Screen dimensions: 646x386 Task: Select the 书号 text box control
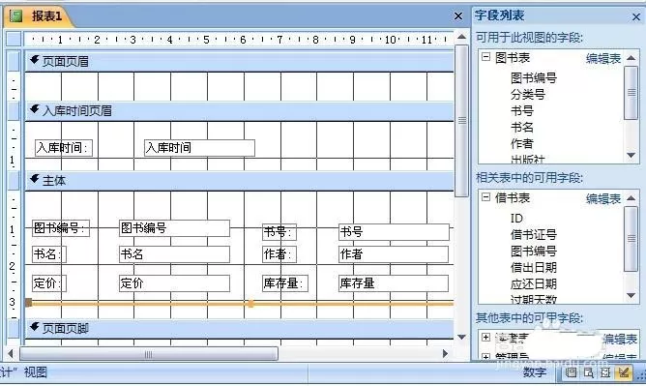(x=394, y=232)
